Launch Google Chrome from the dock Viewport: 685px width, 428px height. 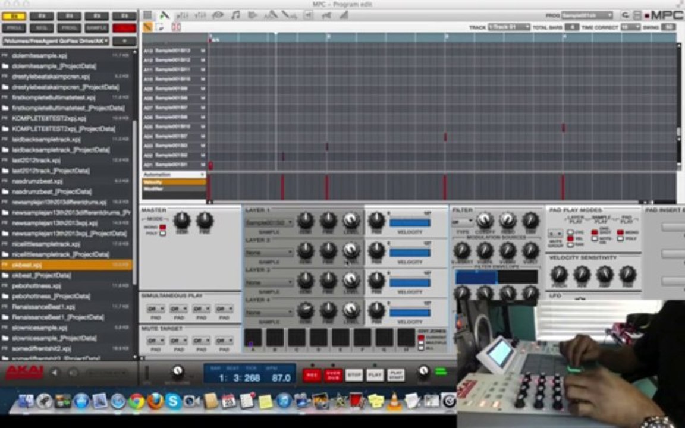tap(136, 401)
